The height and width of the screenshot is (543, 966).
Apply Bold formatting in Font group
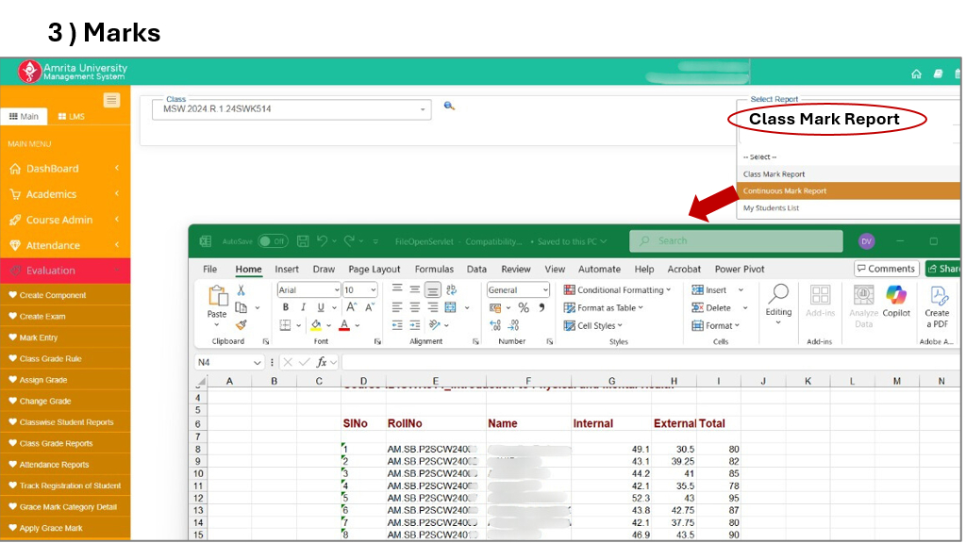click(286, 307)
